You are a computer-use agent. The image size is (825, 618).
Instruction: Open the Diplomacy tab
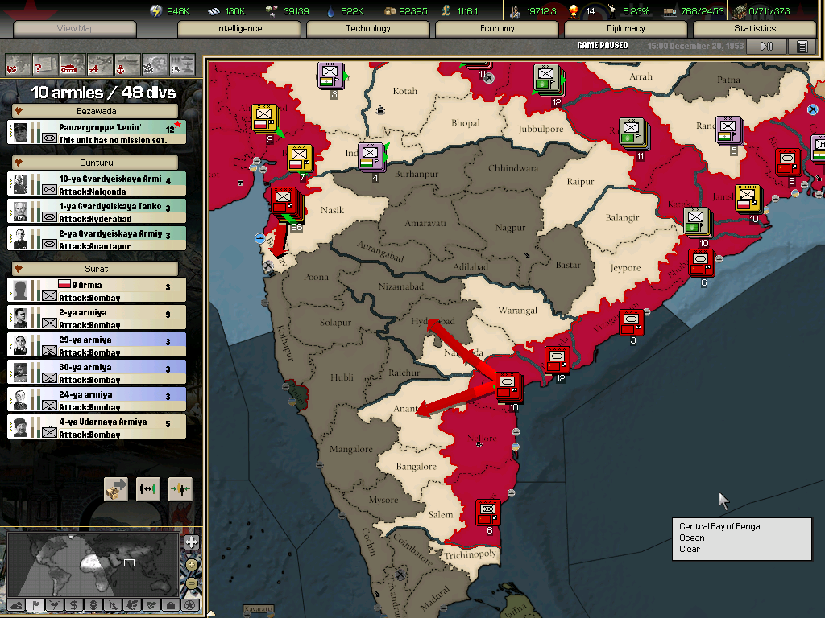pos(625,29)
